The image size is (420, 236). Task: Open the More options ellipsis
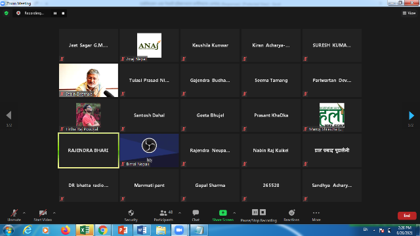coord(316,213)
